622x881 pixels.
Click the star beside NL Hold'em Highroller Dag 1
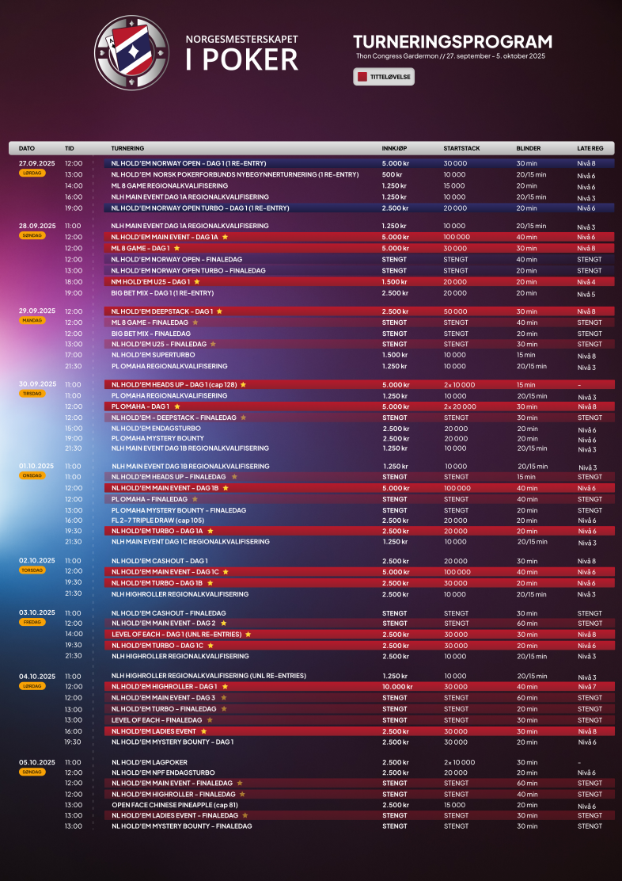tap(225, 687)
